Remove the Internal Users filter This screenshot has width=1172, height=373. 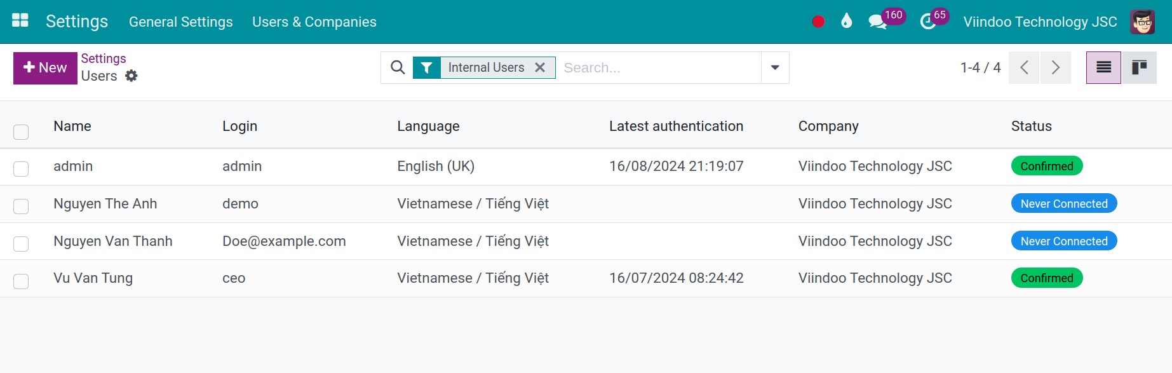[x=540, y=67]
